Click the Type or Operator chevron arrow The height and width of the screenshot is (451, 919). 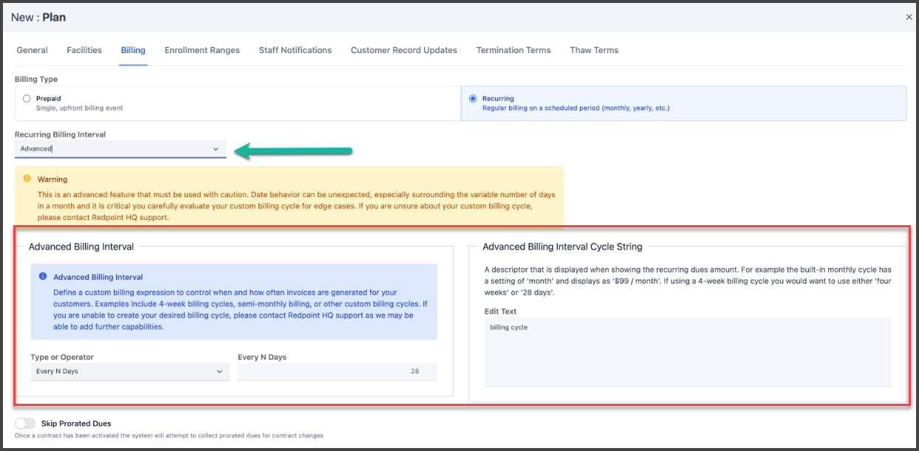[x=219, y=371]
